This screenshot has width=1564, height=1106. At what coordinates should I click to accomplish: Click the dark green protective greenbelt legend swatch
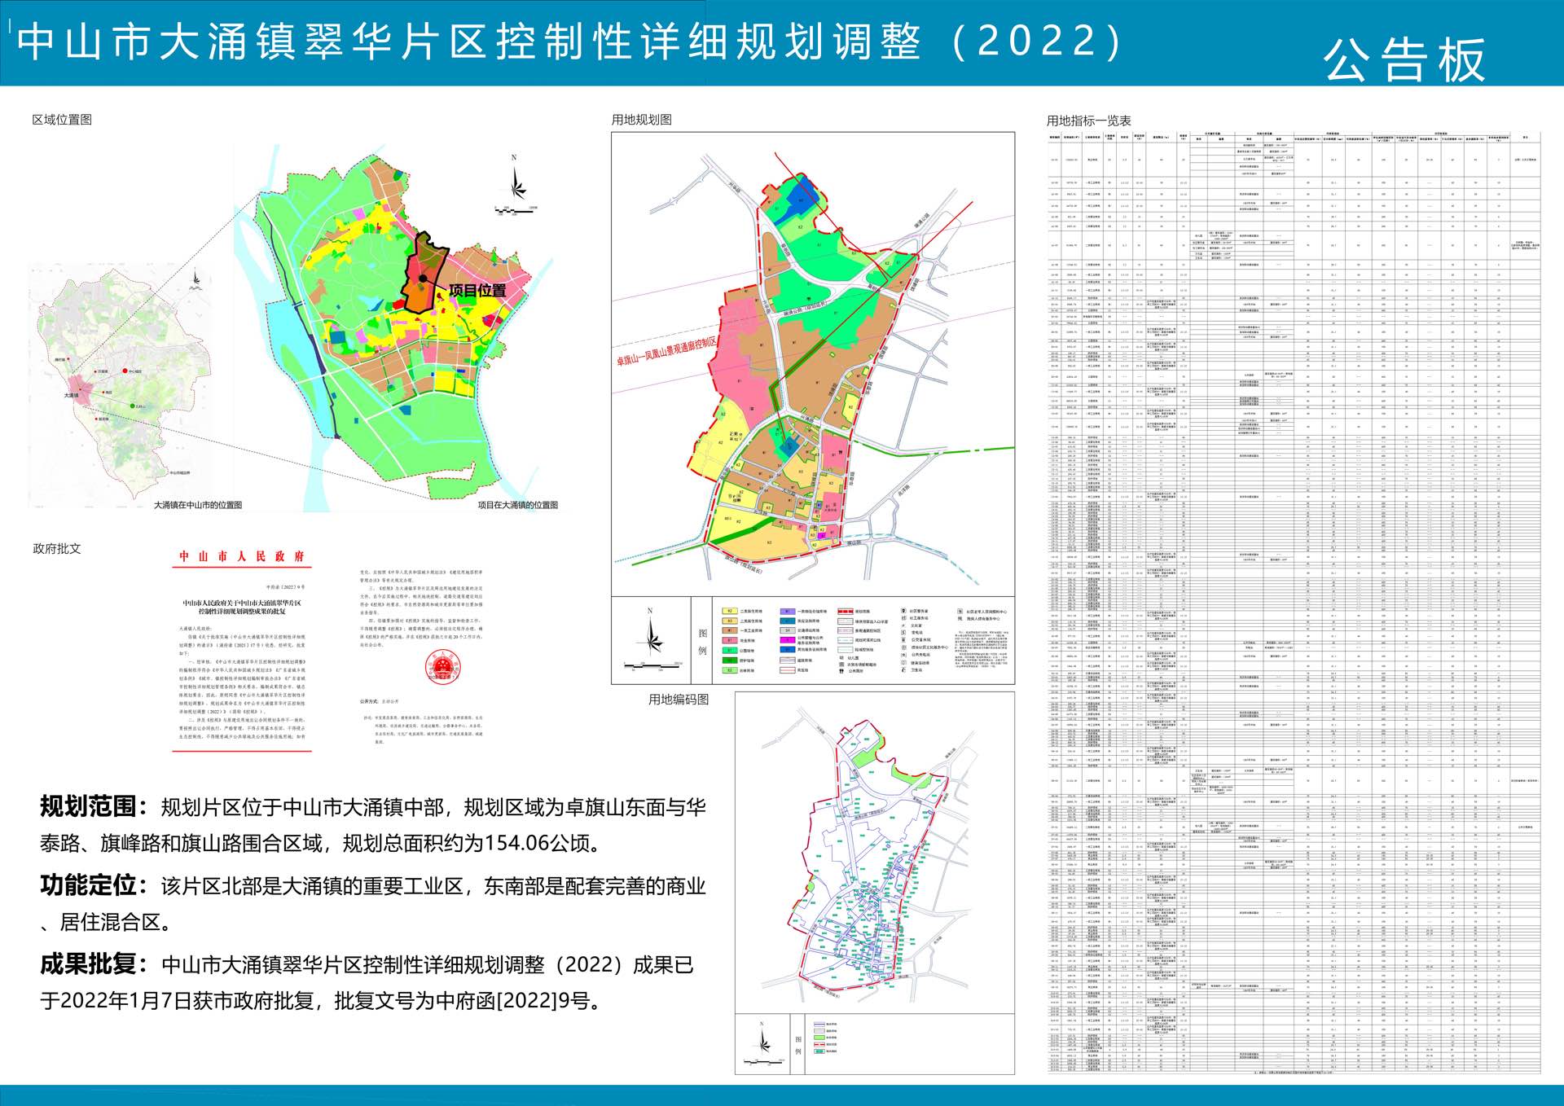click(730, 661)
